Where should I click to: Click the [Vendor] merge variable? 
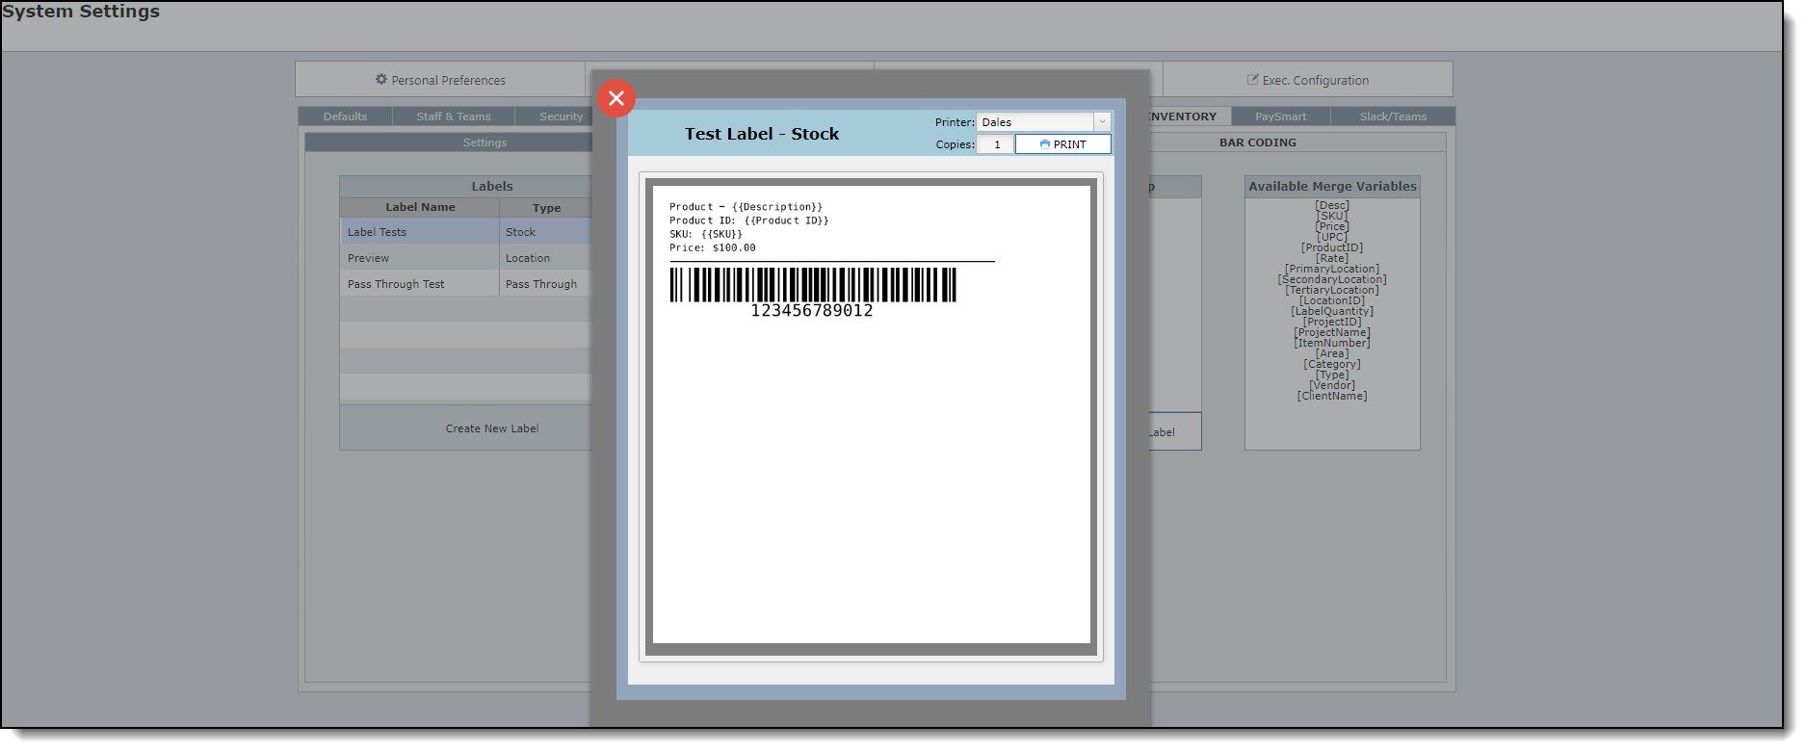[x=1332, y=385]
